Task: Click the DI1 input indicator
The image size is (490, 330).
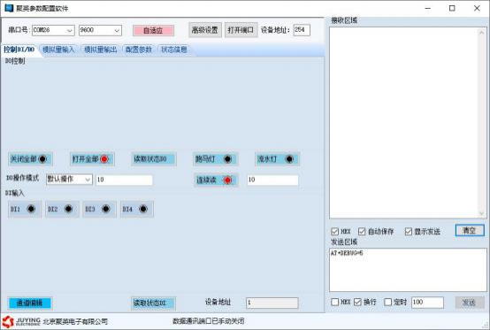Action: 25,209
